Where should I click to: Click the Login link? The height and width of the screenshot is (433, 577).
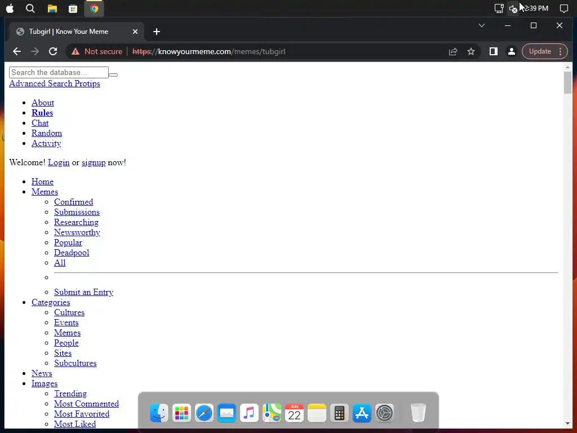pyautogui.click(x=59, y=162)
